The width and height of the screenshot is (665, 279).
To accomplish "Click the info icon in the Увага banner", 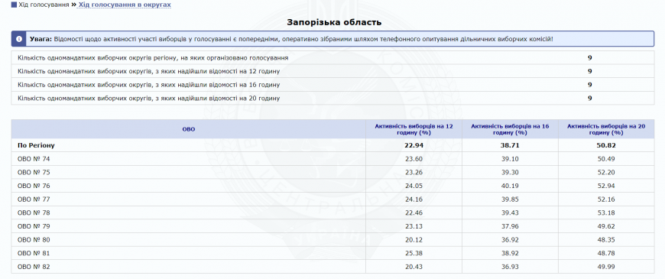I will [x=19, y=39].
